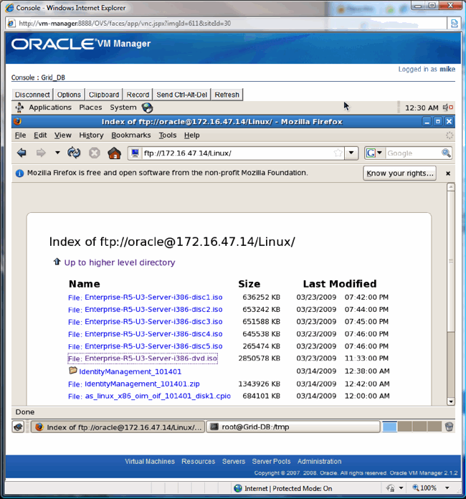Screen dimensions: 466x499
Task: Reload the page with the refresh icon
Action: coord(74,153)
